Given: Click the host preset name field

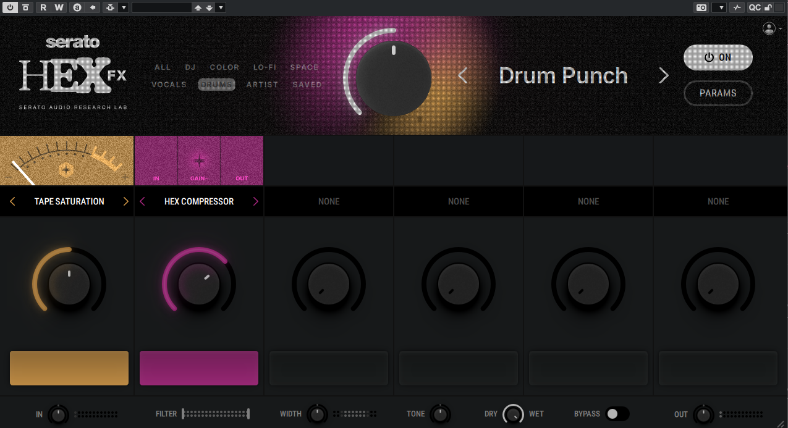Looking at the screenshot, I should [x=161, y=7].
